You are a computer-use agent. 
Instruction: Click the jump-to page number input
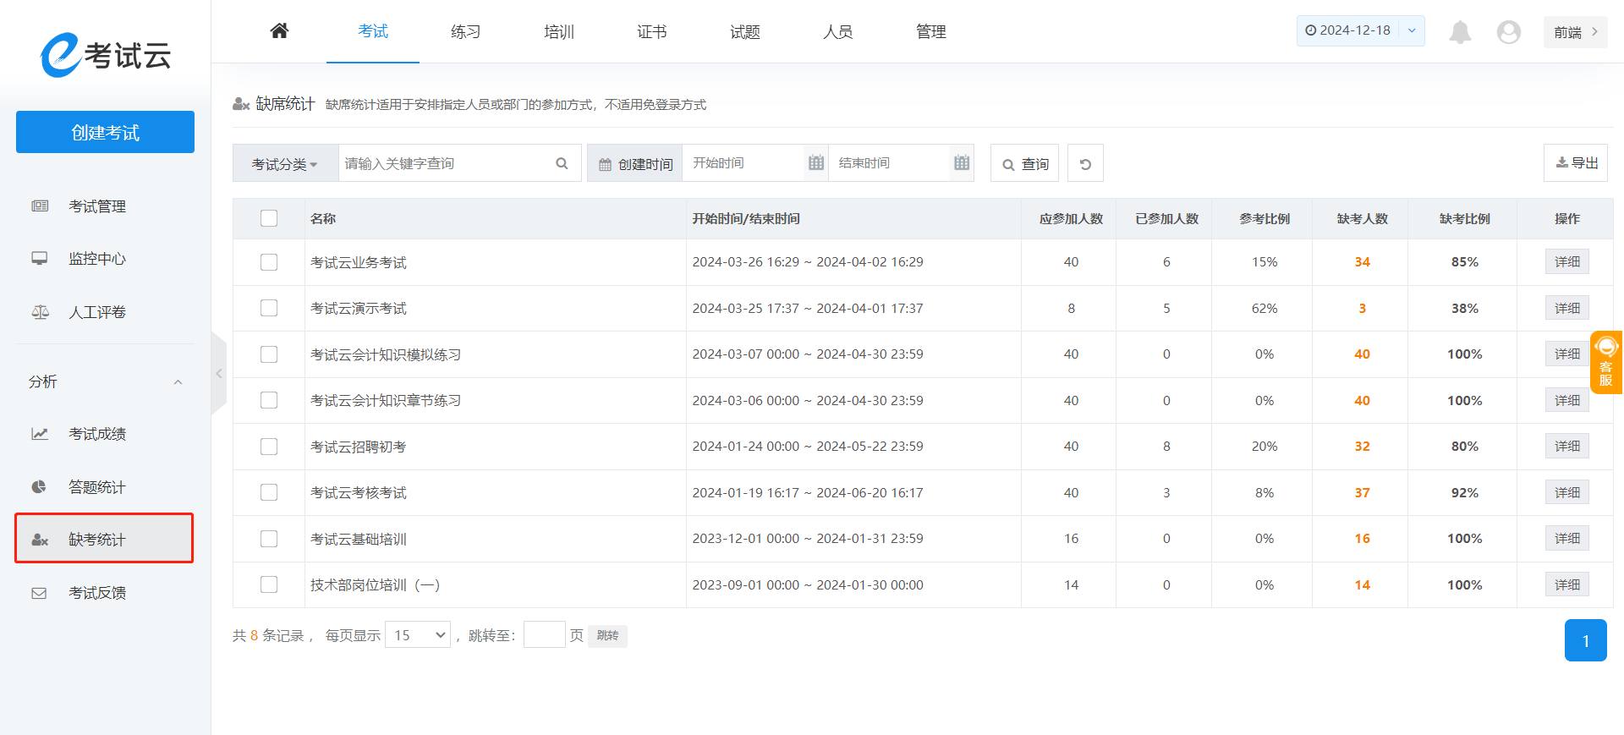click(x=544, y=635)
